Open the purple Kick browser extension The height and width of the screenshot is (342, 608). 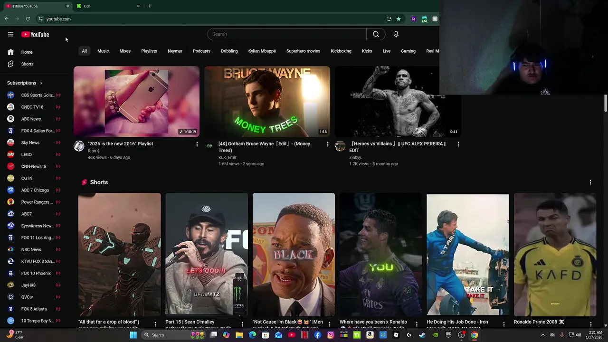pyautogui.click(x=414, y=19)
